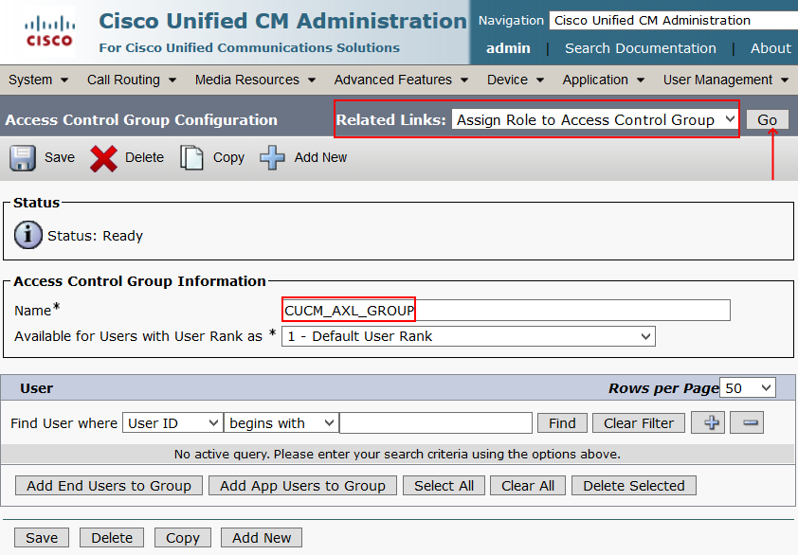This screenshot has height=555, width=798.
Task: Click the bottom Delete button
Action: [112, 537]
